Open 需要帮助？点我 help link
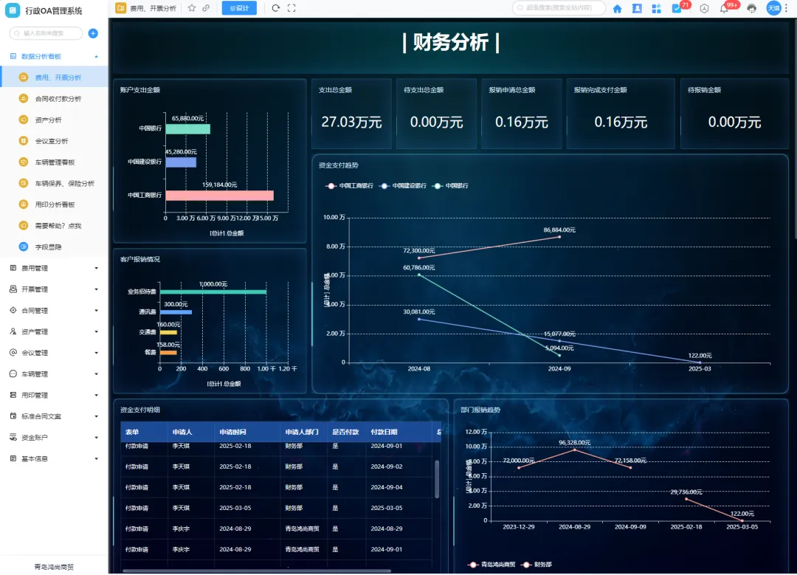 58,226
